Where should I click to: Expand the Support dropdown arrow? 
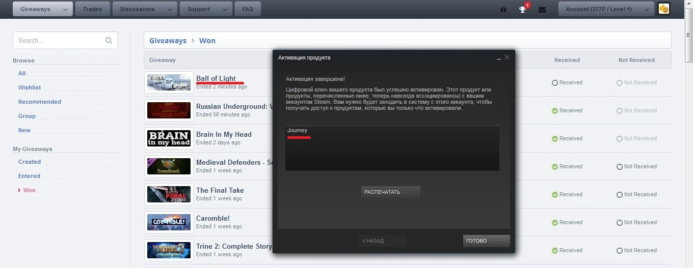click(225, 9)
